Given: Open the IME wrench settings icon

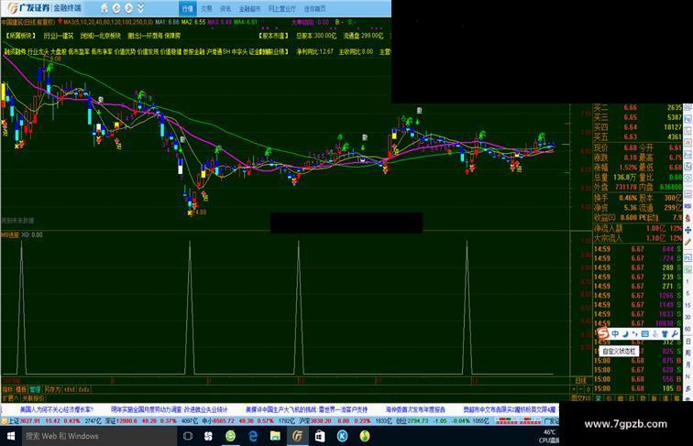Looking at the screenshot, I should click(x=675, y=334).
